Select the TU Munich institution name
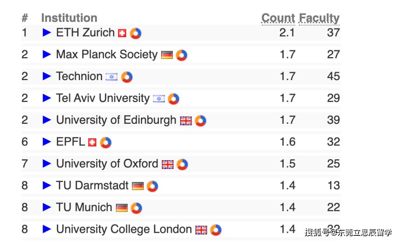 [x=84, y=207]
